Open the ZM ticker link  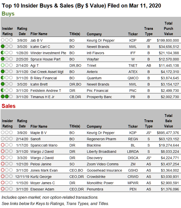tap(133, 164)
